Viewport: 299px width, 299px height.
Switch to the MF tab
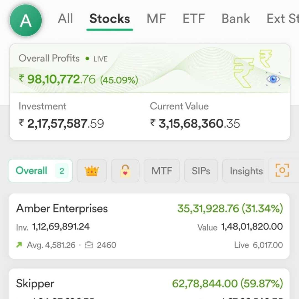[156, 19]
